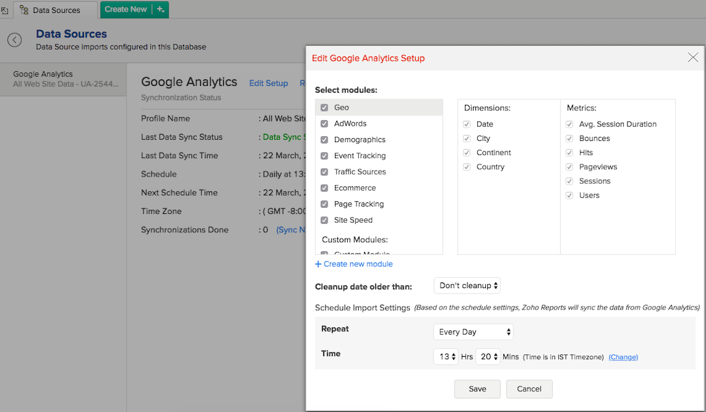
Task: Click the Edit Setup link
Action: [x=268, y=83]
